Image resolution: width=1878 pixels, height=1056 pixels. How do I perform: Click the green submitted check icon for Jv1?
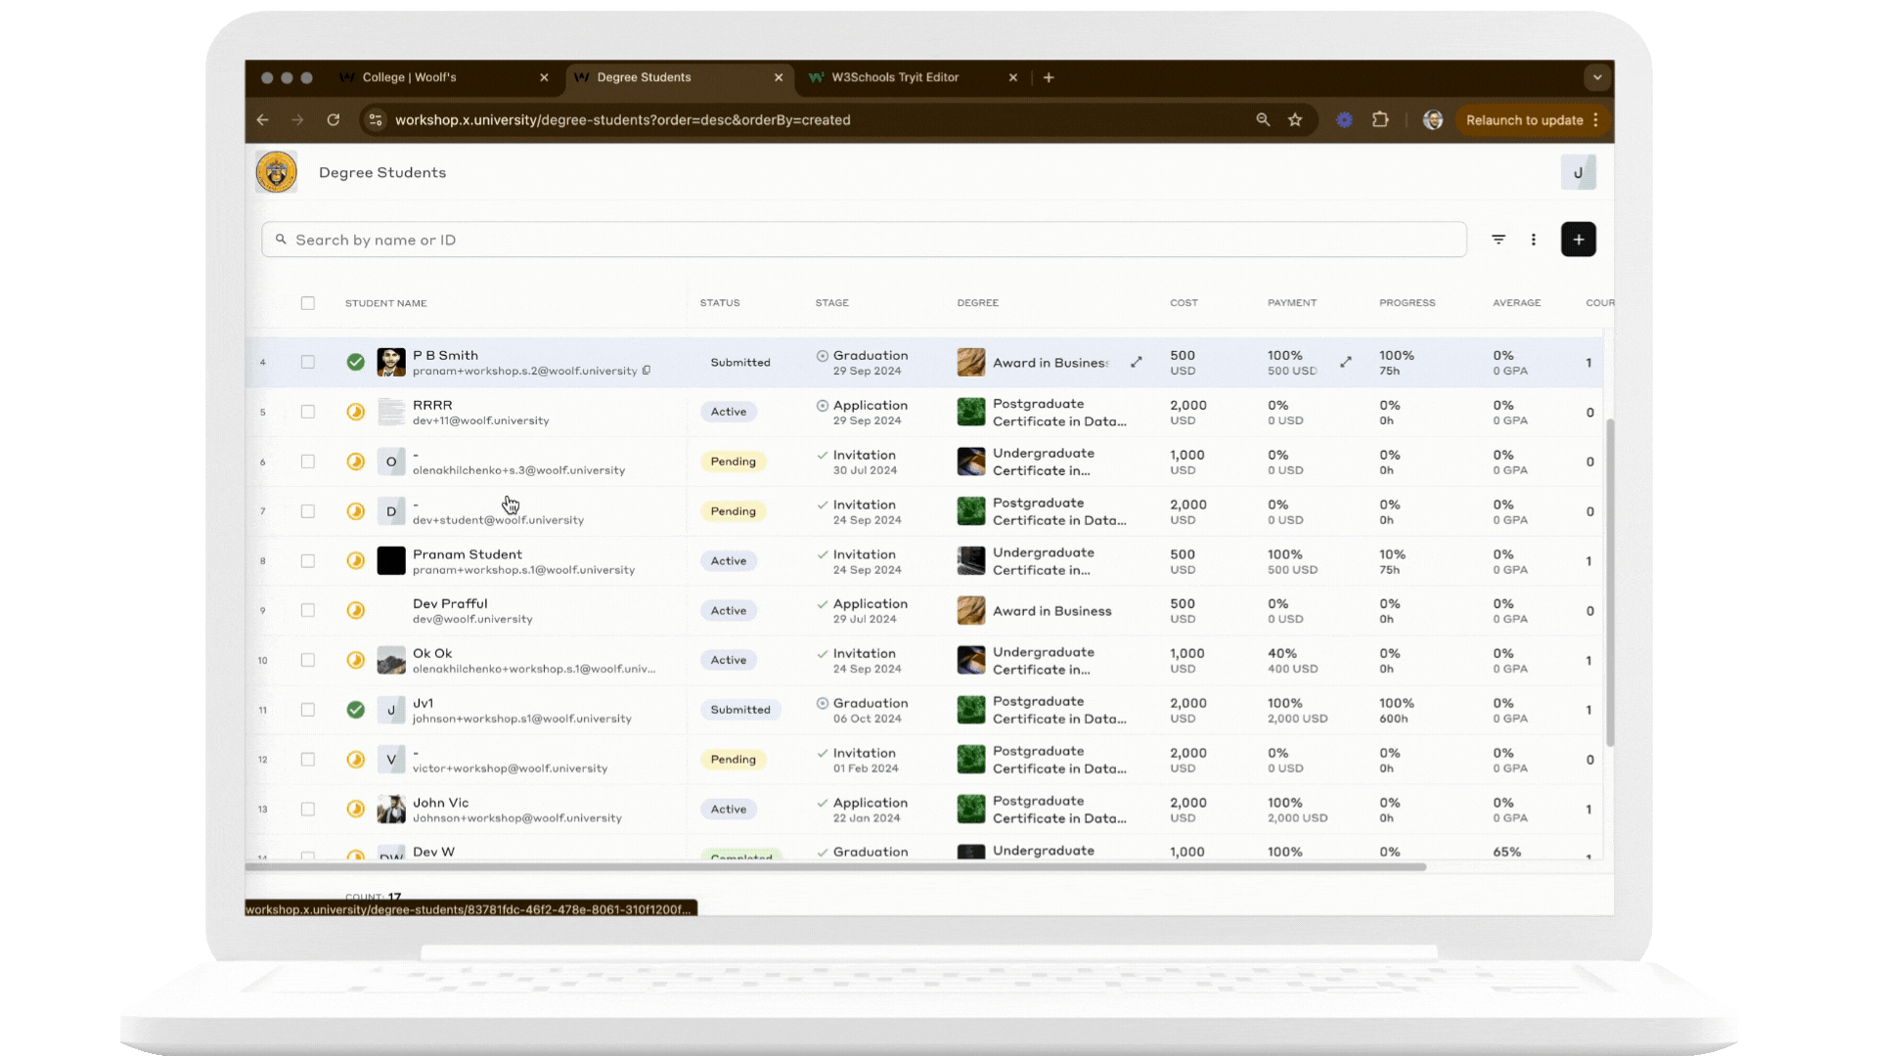coord(356,710)
